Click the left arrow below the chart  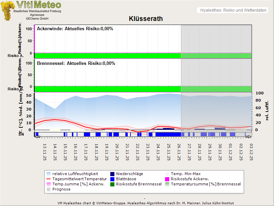click(37, 137)
